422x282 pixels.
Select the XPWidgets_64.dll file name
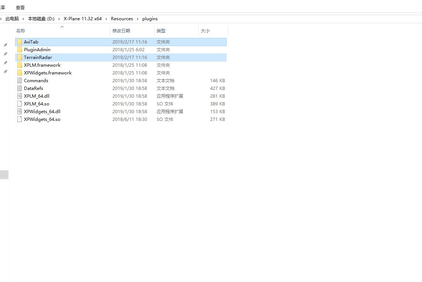[42, 112]
